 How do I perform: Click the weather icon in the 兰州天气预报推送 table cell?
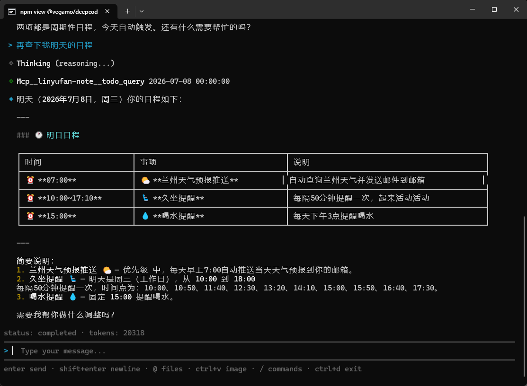pos(145,180)
